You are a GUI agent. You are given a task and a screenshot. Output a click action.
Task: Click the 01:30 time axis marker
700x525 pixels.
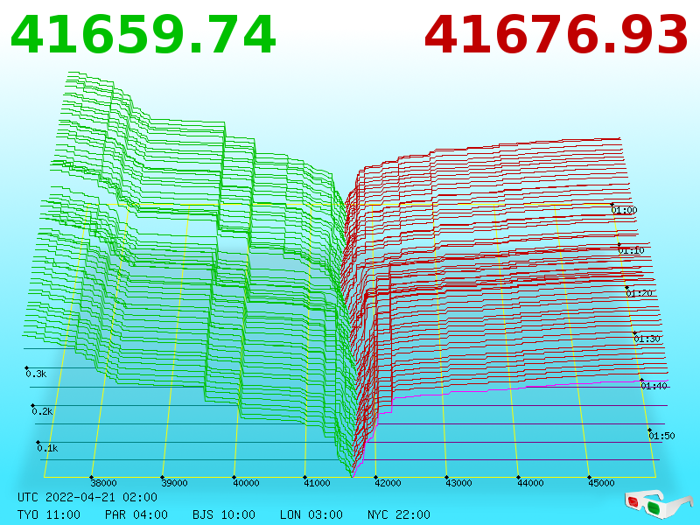point(647,339)
